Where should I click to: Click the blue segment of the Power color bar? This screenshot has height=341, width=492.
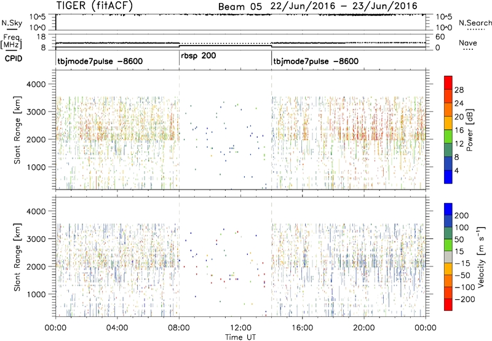448,177
